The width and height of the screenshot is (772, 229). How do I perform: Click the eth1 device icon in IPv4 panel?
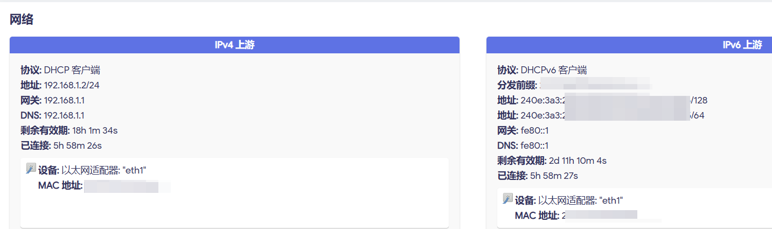click(x=31, y=169)
